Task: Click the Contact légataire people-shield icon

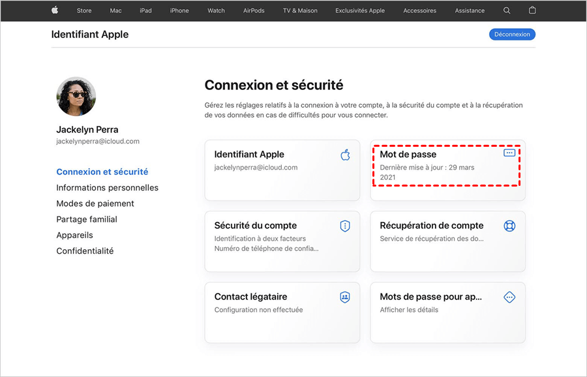Action: (345, 297)
